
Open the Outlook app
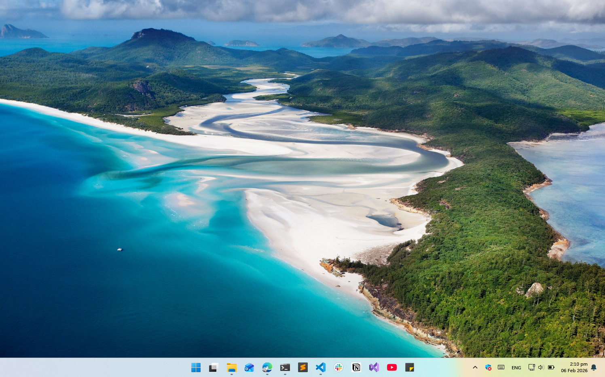[x=249, y=367]
